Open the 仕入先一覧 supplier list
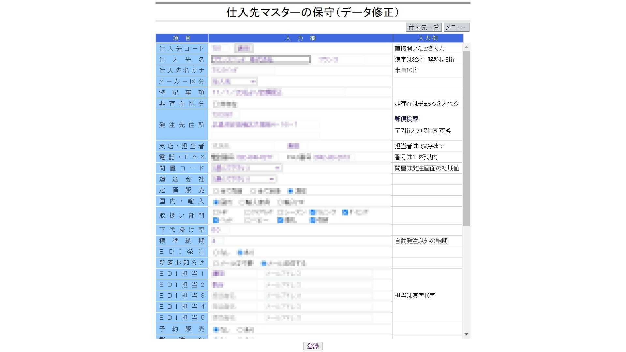The image size is (626, 352). 424,27
